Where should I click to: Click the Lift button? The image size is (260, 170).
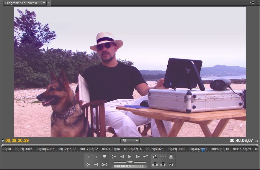pyautogui.click(x=155, y=164)
